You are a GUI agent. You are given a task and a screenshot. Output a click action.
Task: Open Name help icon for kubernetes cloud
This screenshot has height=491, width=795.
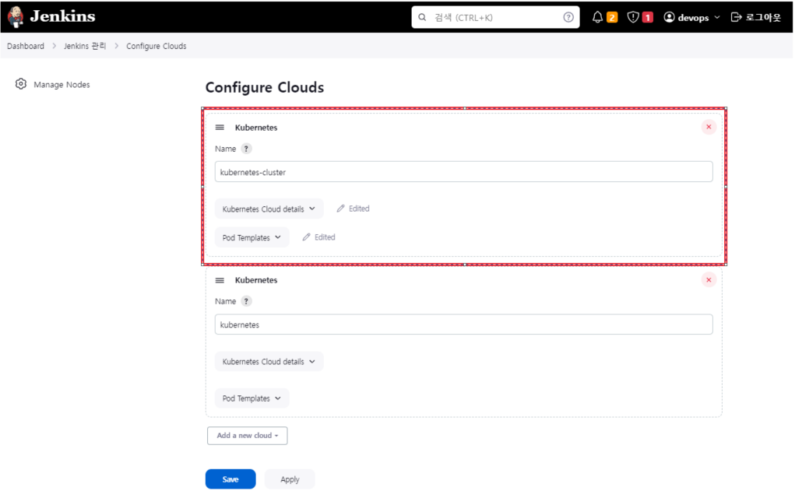pyautogui.click(x=246, y=301)
